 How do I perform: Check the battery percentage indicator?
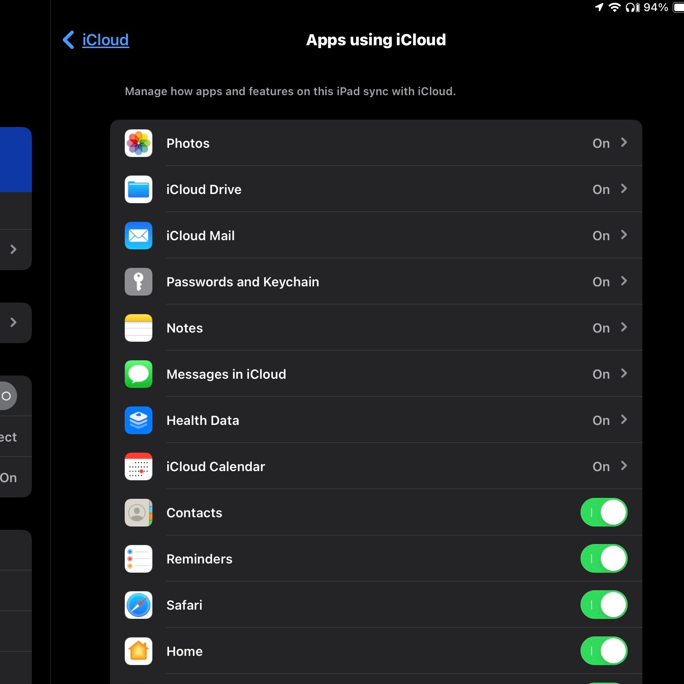656,7
